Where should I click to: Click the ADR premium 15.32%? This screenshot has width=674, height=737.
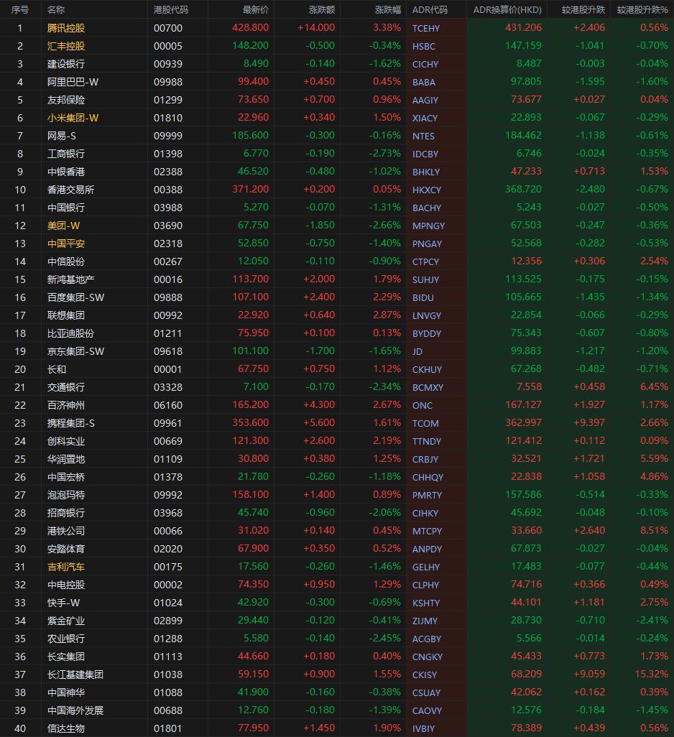coord(652,674)
